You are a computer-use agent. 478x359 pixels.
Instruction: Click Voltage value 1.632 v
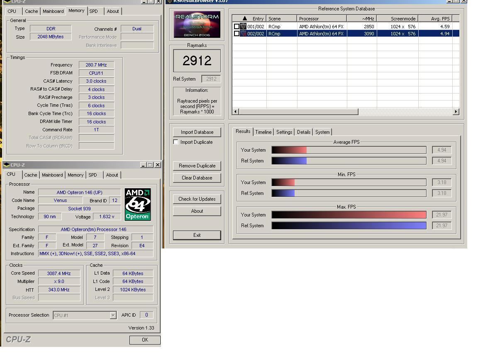click(x=107, y=216)
